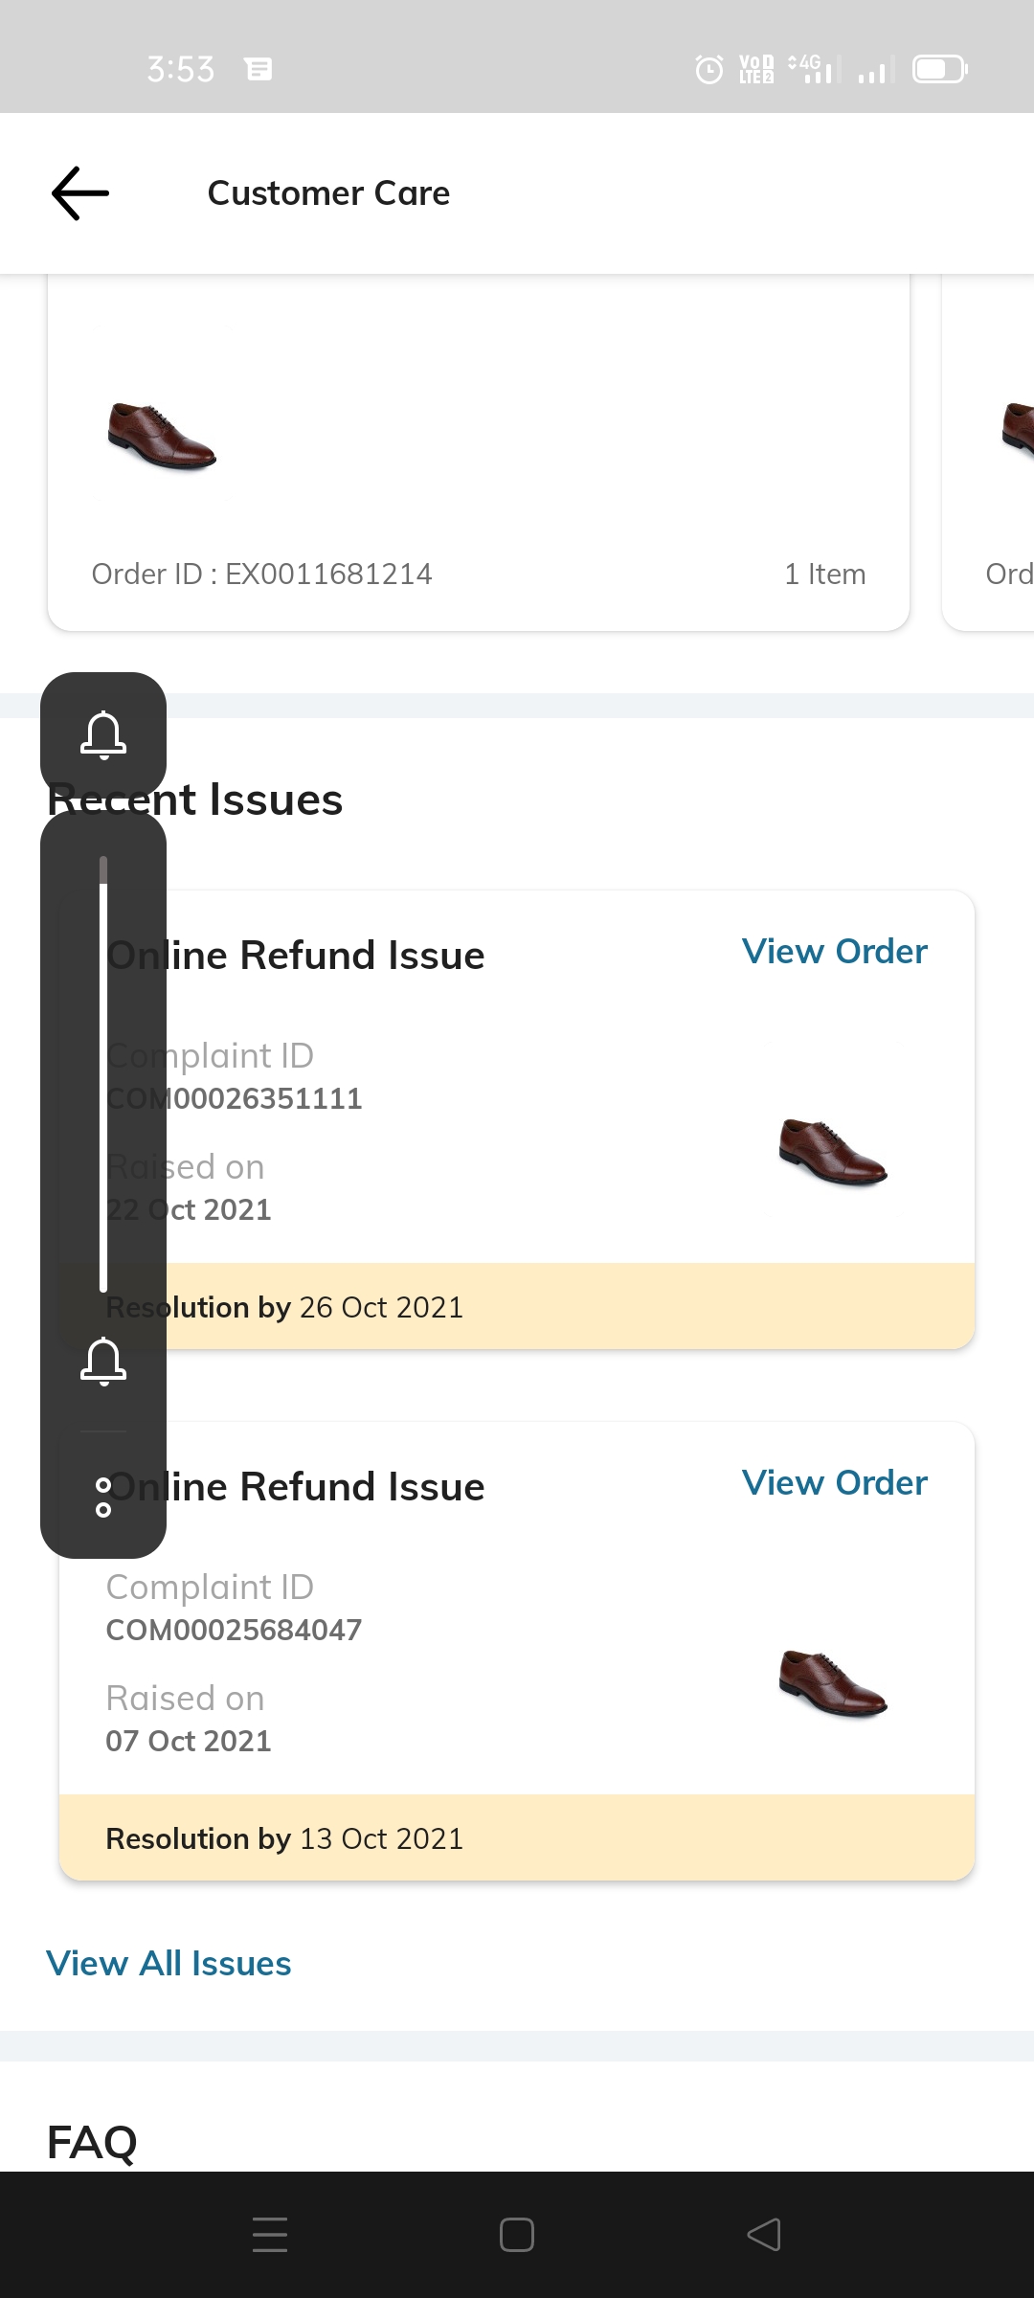Open View Order for complaint COM00025684047
1034x2298 pixels.
(x=834, y=1483)
